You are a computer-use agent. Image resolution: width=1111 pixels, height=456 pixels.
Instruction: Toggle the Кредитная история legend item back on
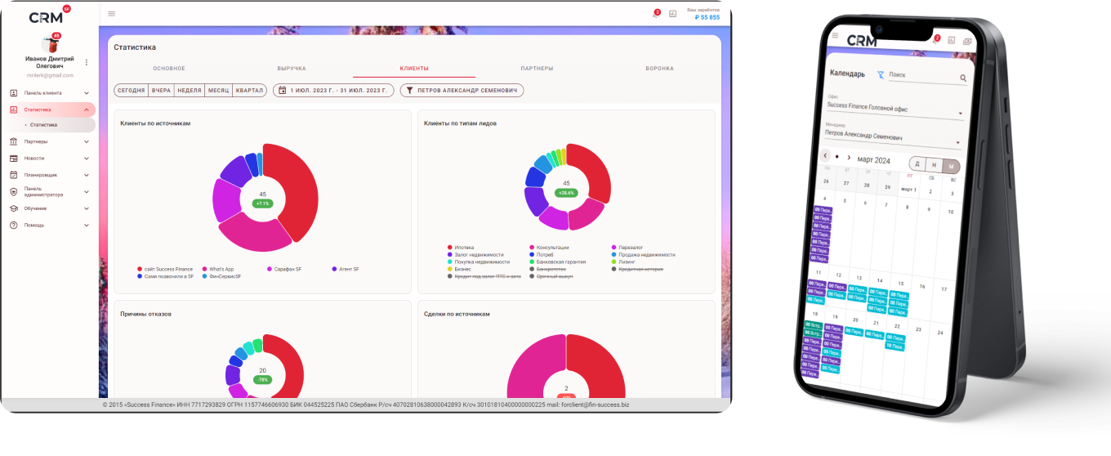[x=637, y=269]
